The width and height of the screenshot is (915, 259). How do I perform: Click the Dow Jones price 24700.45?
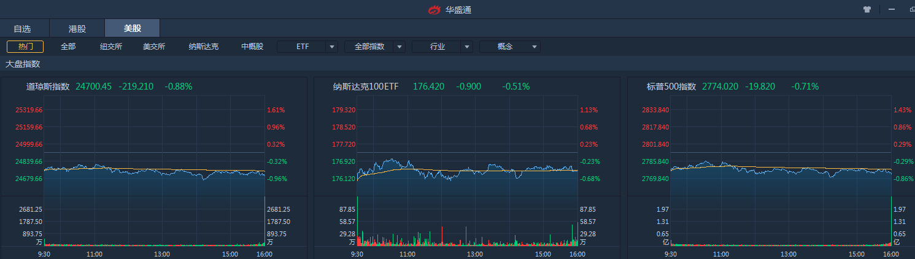(94, 87)
